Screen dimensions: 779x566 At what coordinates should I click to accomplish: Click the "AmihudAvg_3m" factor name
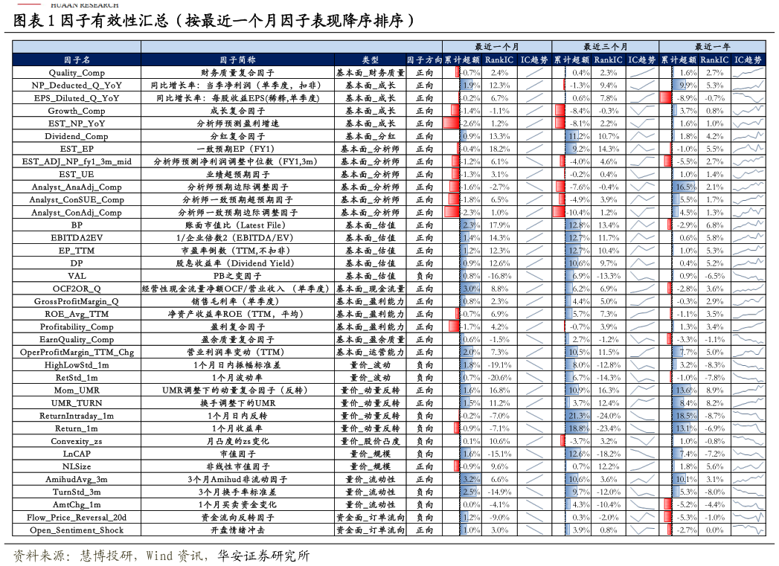pyautogui.click(x=77, y=479)
